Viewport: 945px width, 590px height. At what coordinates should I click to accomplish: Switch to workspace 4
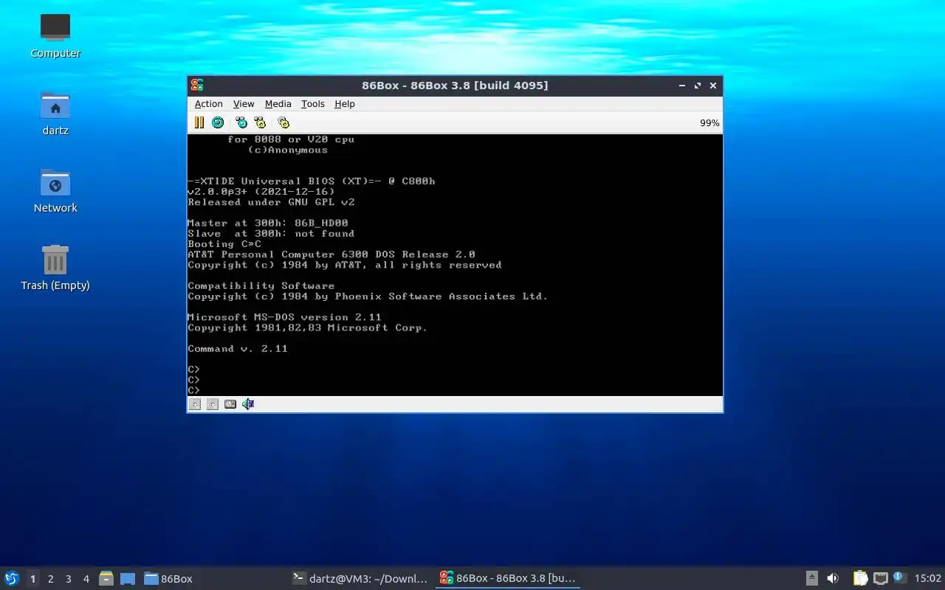coord(86,579)
